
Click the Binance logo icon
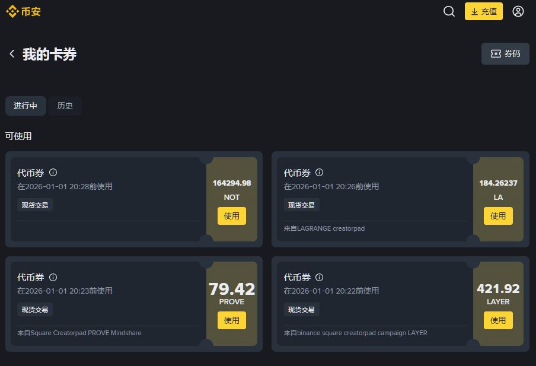[12, 11]
